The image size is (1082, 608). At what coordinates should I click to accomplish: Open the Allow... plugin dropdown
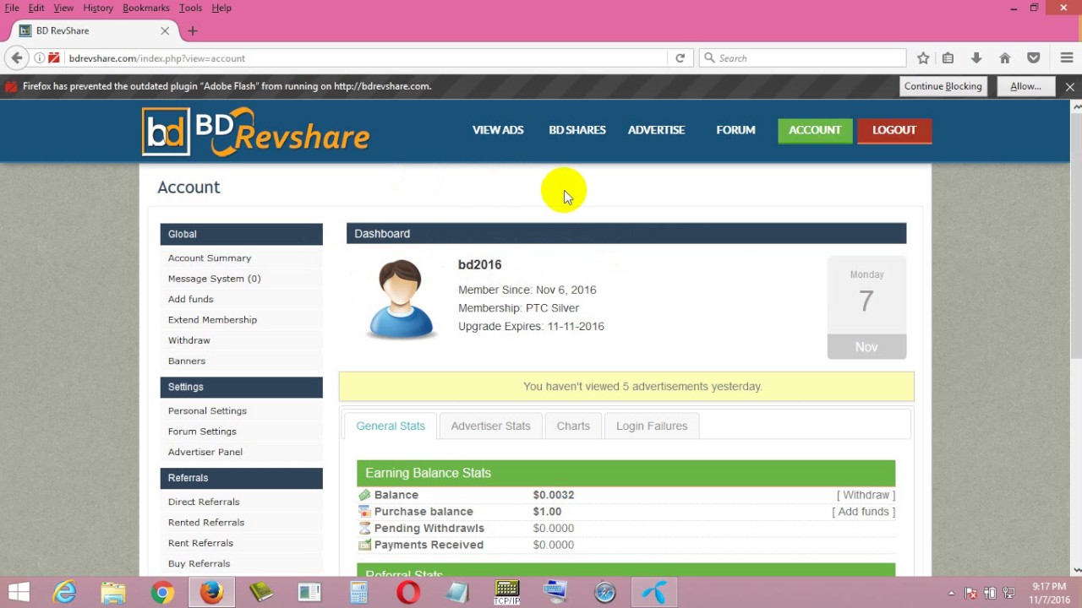[1025, 86]
